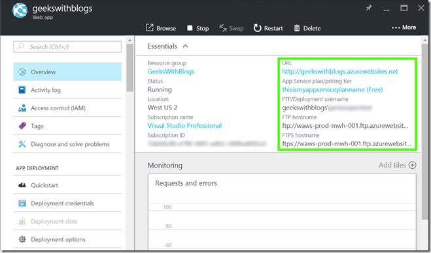
Task: Click the main panel scrollbar up arrow
Action: [x=424, y=40]
